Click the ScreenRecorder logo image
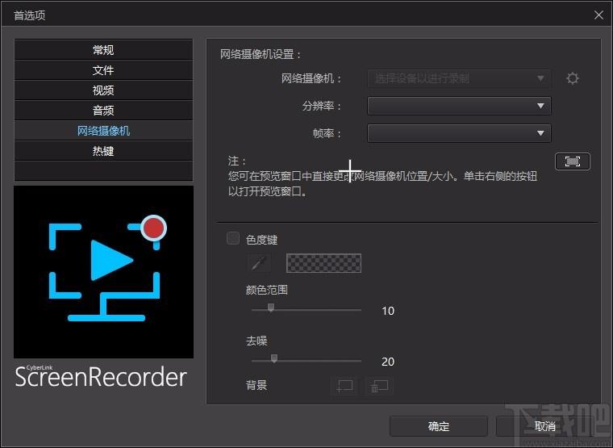 [x=103, y=271]
